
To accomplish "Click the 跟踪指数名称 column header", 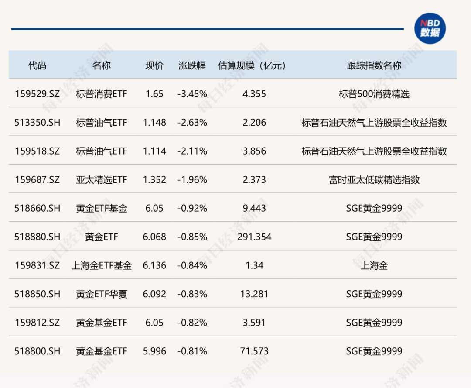I will click(x=374, y=65).
